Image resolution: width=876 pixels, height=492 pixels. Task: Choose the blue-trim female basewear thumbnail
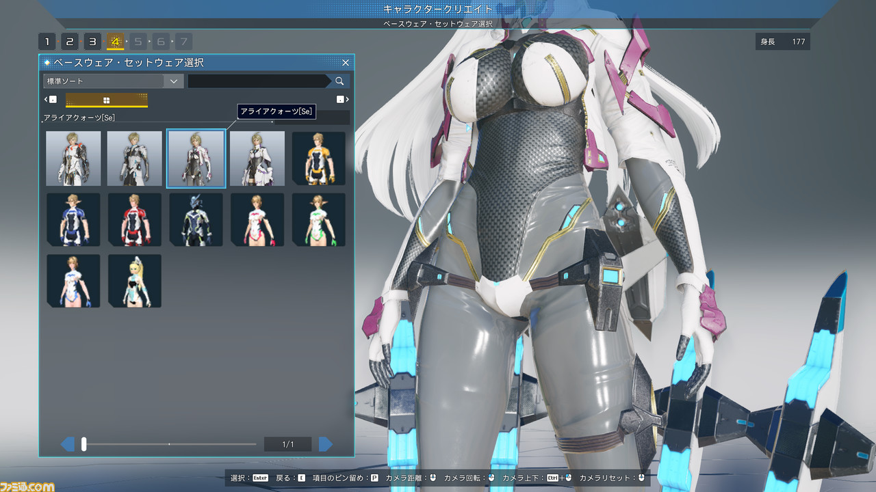coord(73,281)
